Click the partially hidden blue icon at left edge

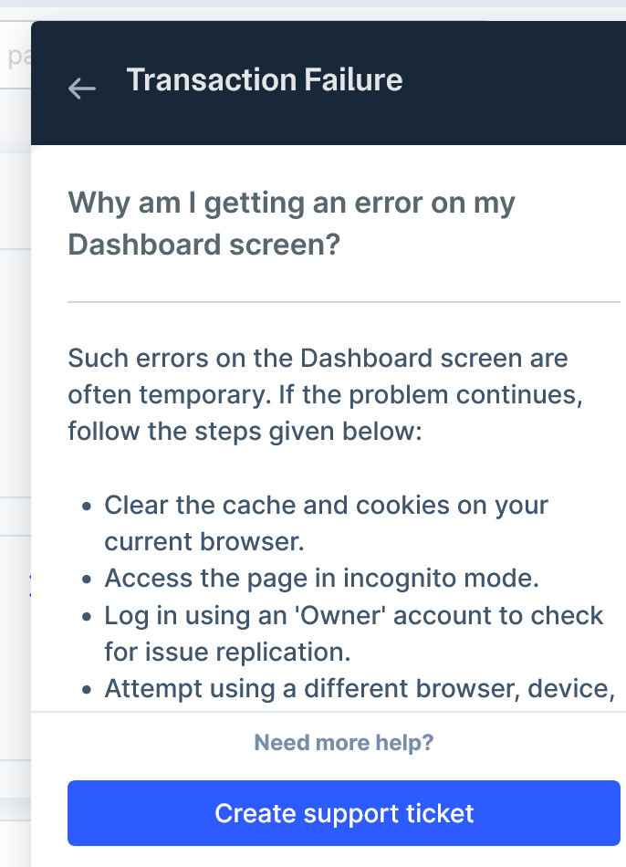(30, 587)
